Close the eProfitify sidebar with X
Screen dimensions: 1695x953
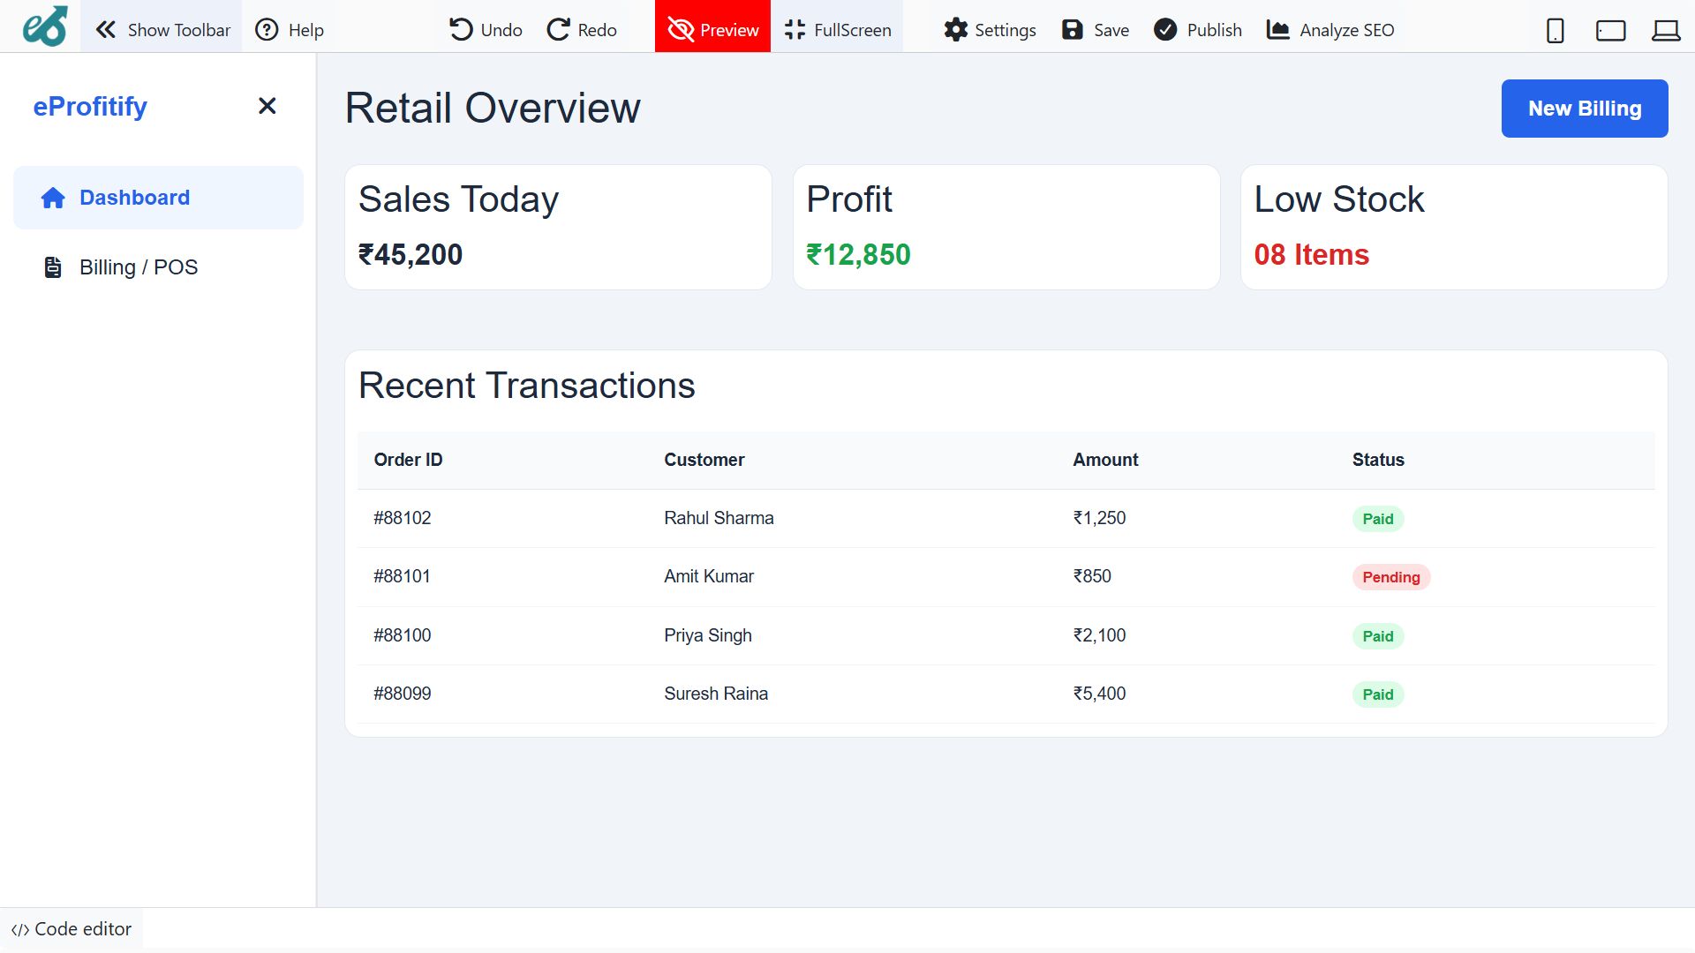coord(267,106)
